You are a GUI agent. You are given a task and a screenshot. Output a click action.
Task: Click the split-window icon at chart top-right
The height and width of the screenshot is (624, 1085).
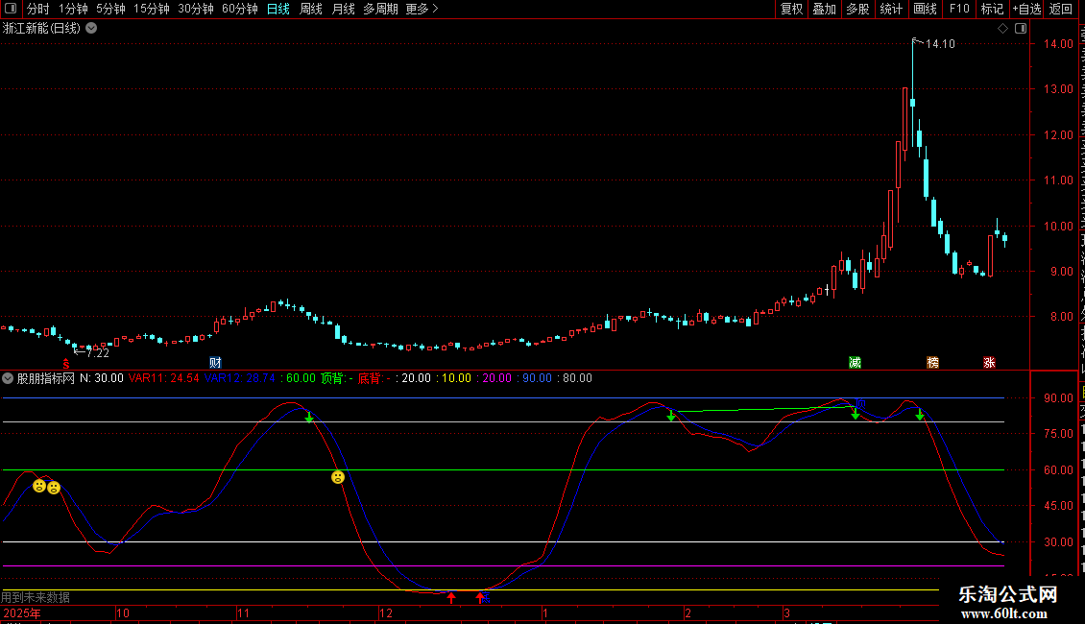coord(1021,29)
